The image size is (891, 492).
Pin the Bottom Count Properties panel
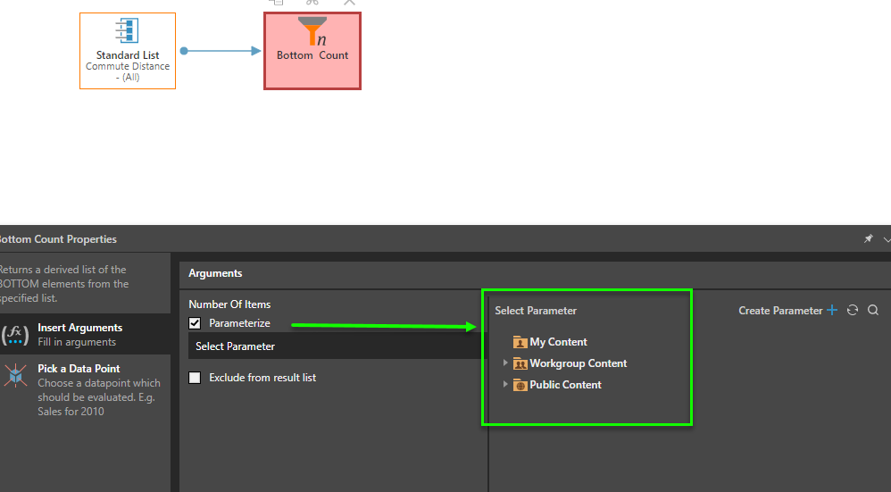coord(868,239)
